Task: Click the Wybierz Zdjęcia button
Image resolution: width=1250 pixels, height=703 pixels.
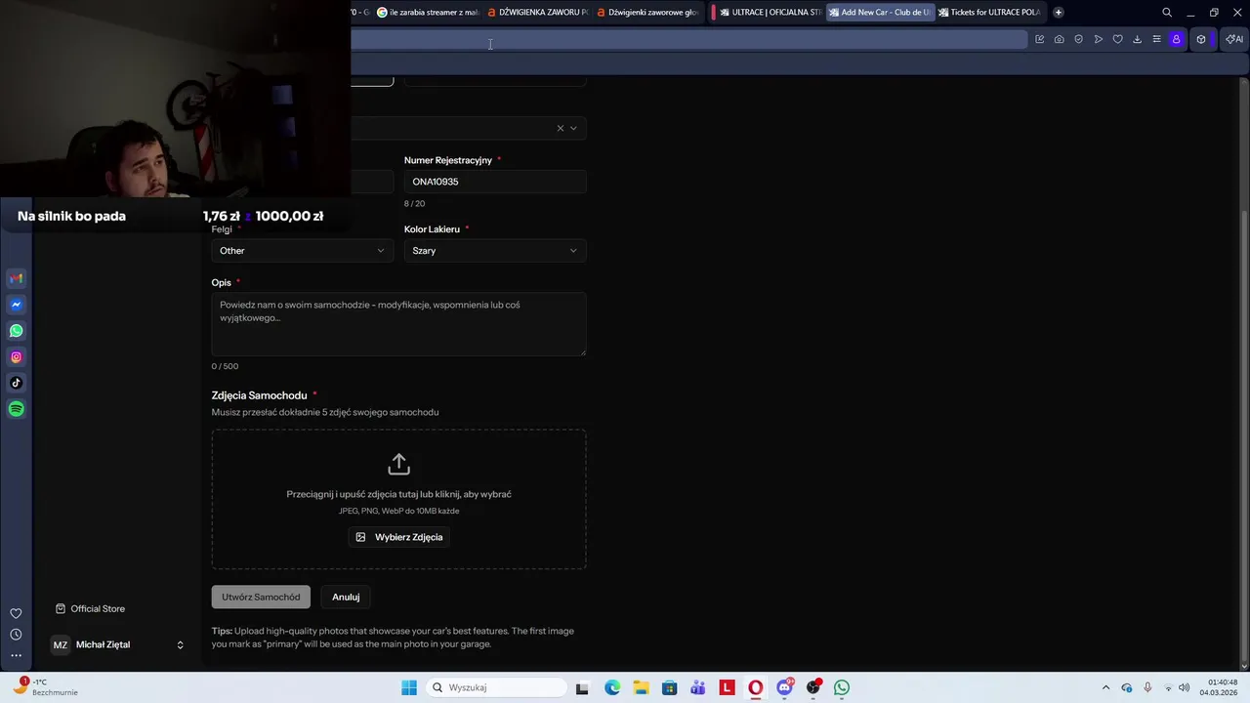Action: pyautogui.click(x=398, y=537)
